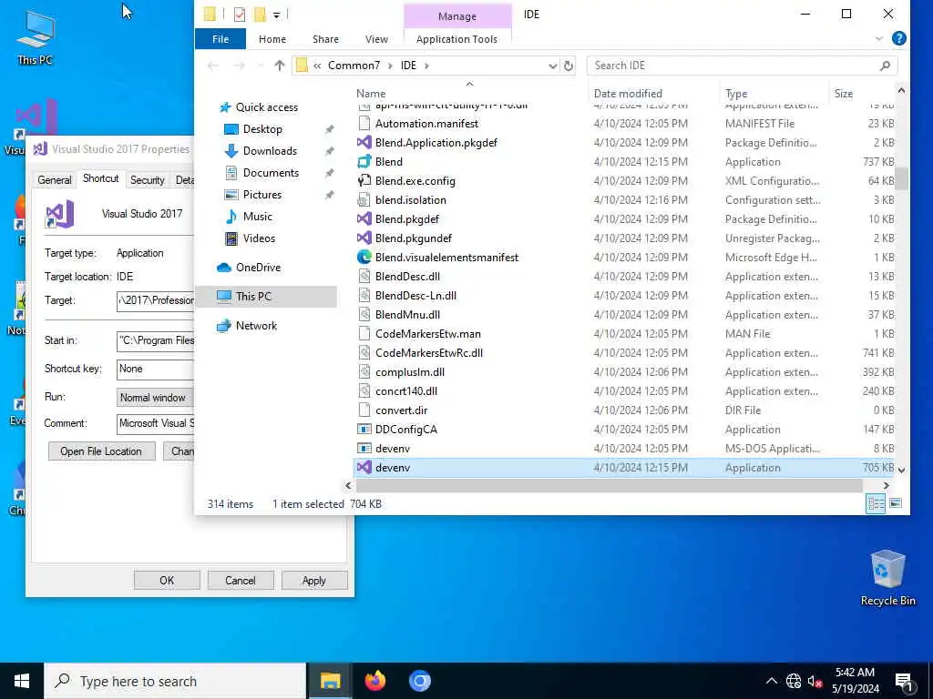Screen dimensions: 933x699
Task: Click Open File Location button
Action: 101,451
